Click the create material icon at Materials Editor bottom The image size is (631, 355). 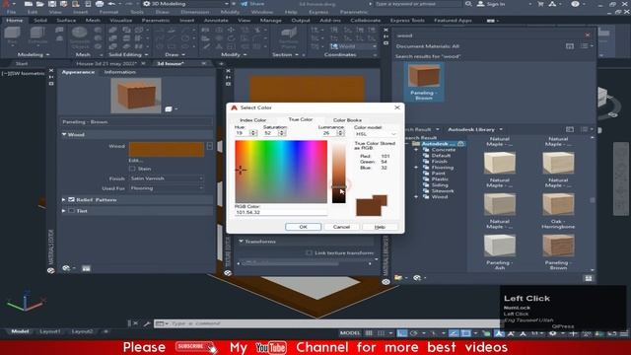pyautogui.click(x=66, y=268)
